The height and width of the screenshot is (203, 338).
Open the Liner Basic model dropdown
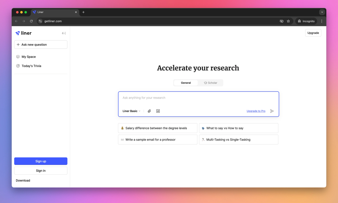coord(131,111)
